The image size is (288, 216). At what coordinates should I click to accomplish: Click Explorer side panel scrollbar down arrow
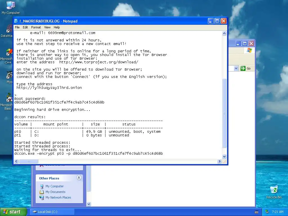pos(89,204)
